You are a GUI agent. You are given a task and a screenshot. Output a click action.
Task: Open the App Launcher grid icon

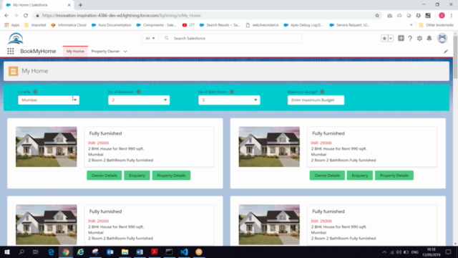tap(11, 51)
